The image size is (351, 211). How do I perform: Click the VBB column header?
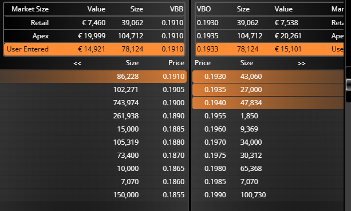pyautogui.click(x=176, y=9)
